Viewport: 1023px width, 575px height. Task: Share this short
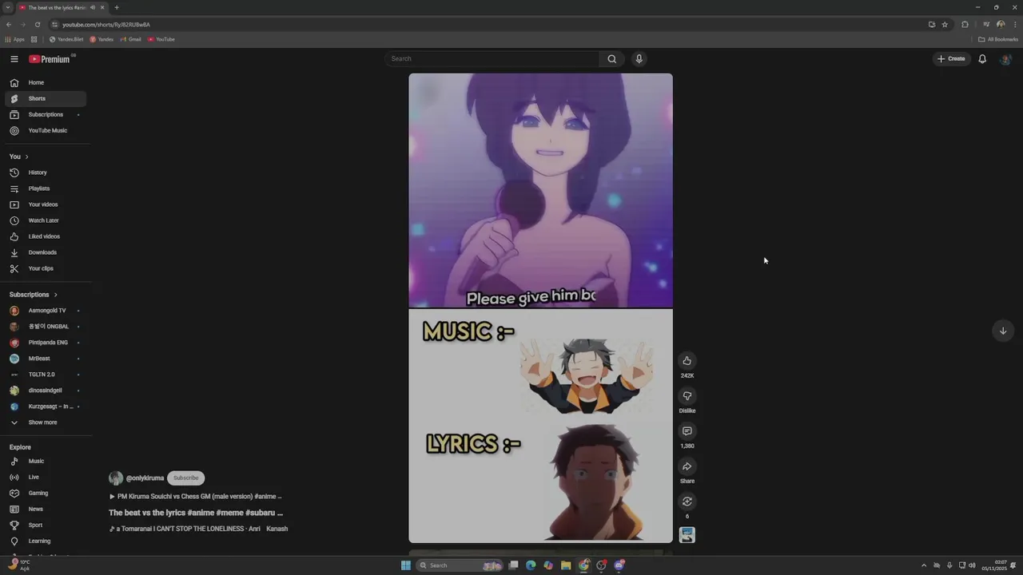click(687, 466)
